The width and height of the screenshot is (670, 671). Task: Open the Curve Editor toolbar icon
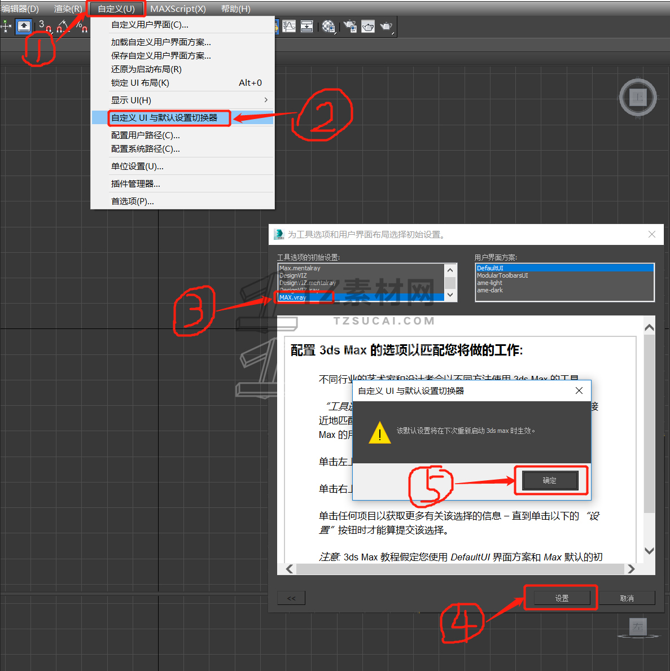click(x=290, y=27)
